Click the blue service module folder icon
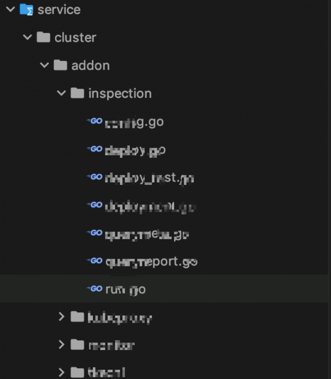The width and height of the screenshot is (331, 379). pos(26,9)
